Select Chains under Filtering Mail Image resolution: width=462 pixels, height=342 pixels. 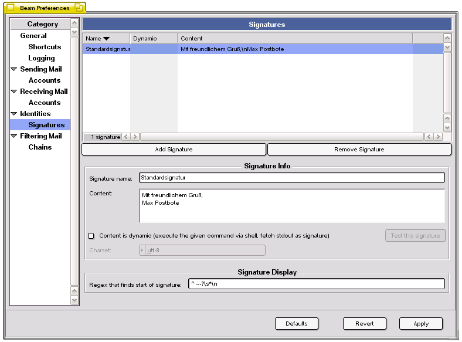(x=40, y=147)
